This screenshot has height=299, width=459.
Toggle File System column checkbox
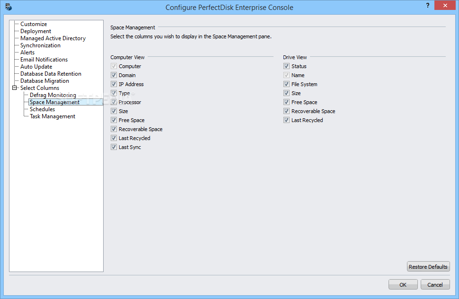click(287, 84)
